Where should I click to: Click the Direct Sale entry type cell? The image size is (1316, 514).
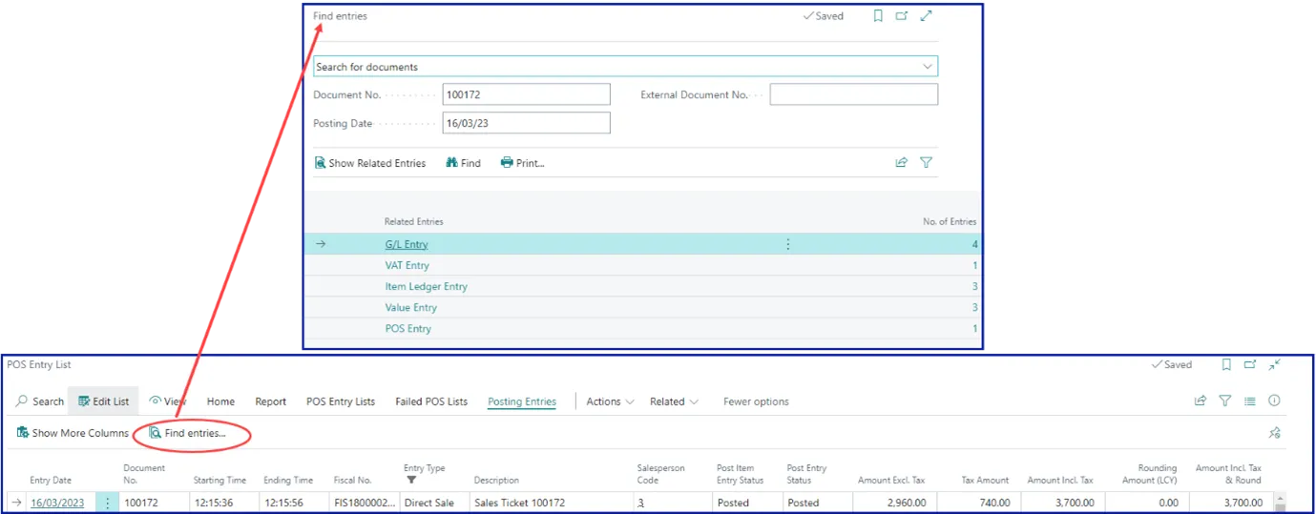click(433, 503)
